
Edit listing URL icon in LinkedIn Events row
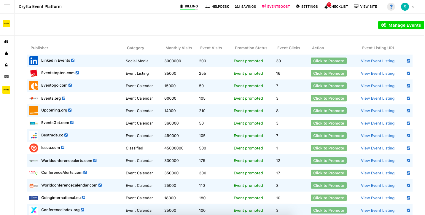[408, 61]
